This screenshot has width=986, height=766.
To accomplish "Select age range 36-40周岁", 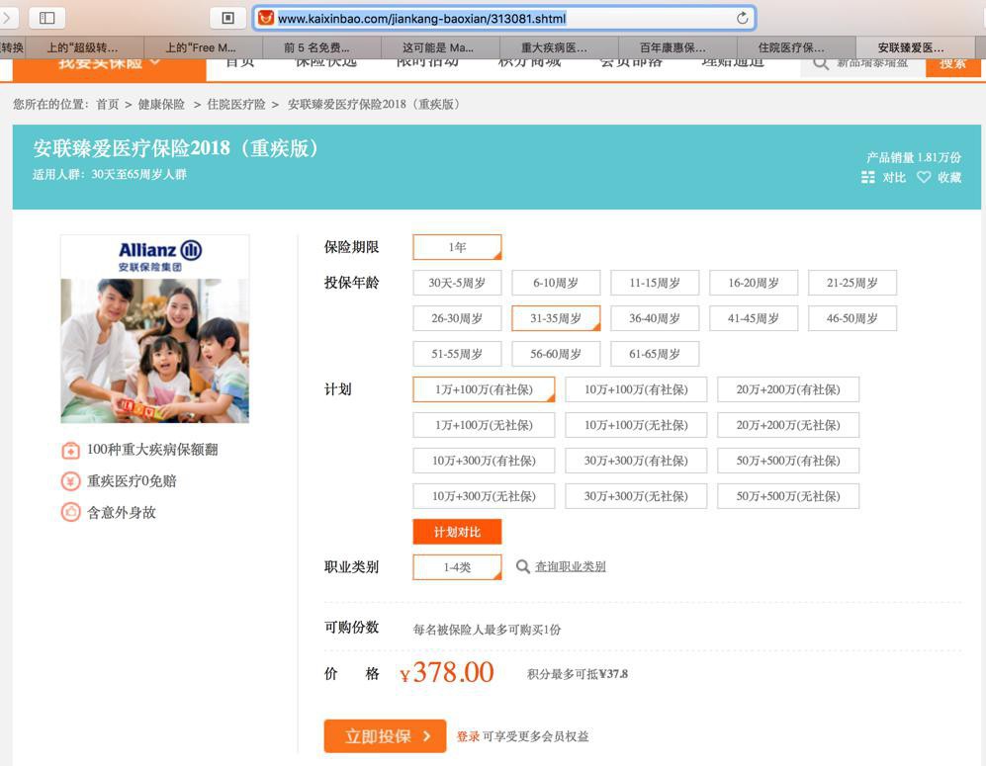I will [655, 318].
